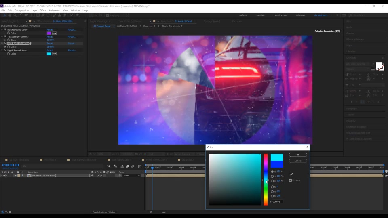Toggle Draft 3D in the timeline
This screenshot has width=388, height=218.
coord(115,166)
